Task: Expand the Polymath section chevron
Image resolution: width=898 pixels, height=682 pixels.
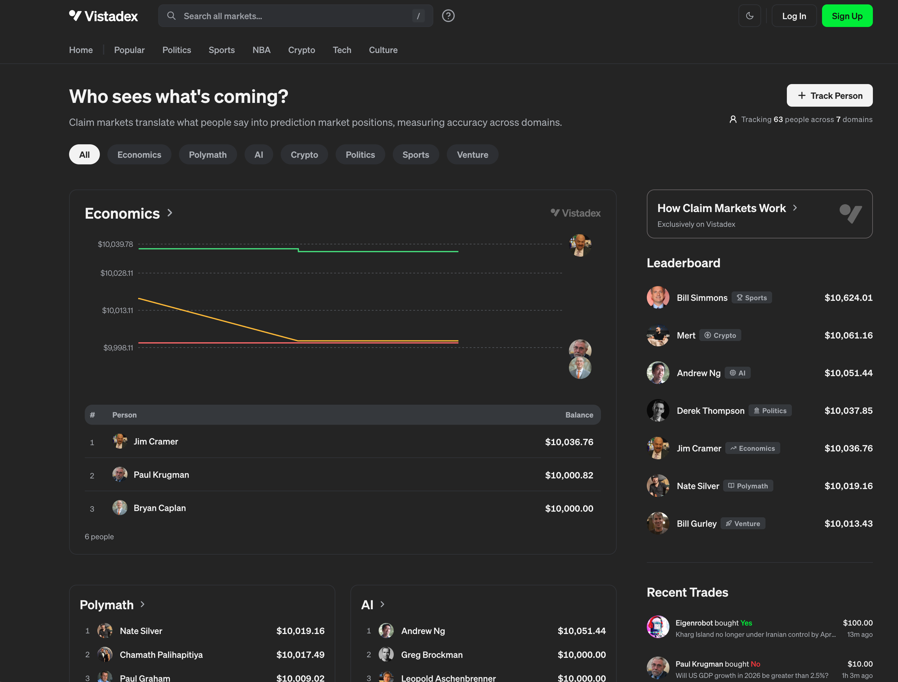Action: pyautogui.click(x=143, y=605)
